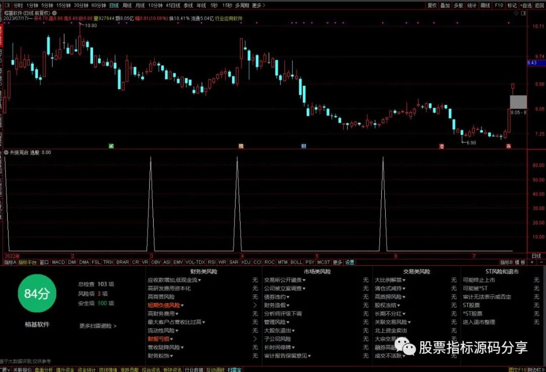The image size is (546, 372).
Task: Expand 短期负债风险 dropdown
Action: [x=182, y=305]
